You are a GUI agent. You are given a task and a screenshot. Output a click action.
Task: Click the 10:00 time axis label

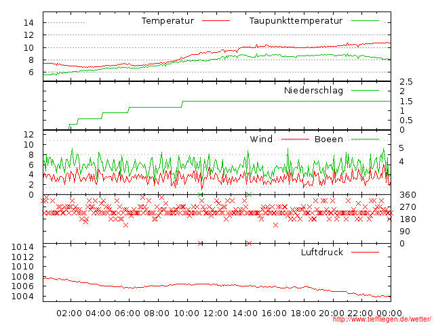[x=186, y=313]
